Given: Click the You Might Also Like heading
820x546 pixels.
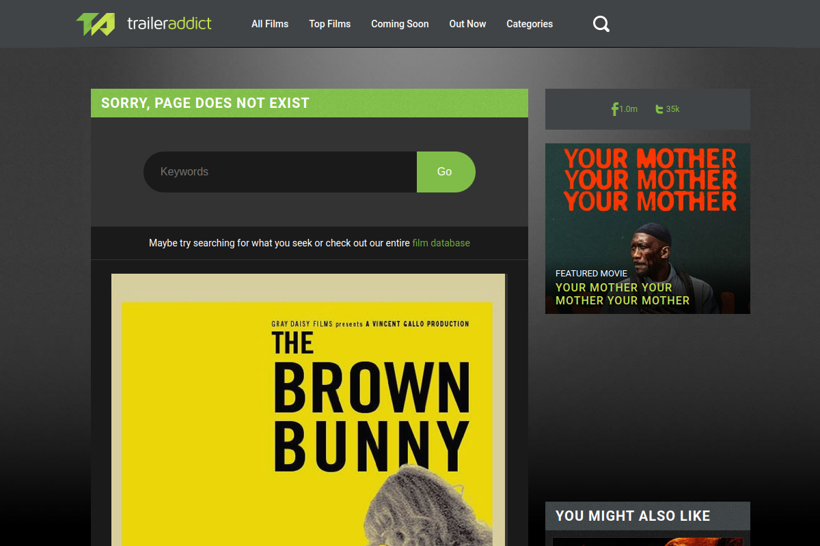Looking at the screenshot, I should (633, 516).
